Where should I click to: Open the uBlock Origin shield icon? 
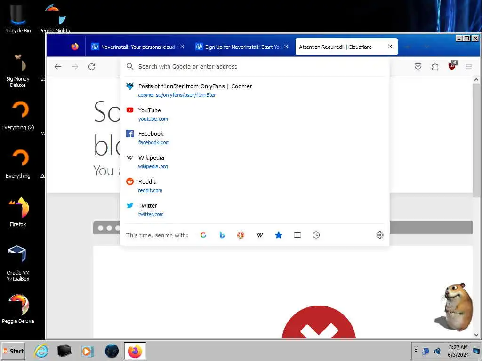tap(452, 66)
